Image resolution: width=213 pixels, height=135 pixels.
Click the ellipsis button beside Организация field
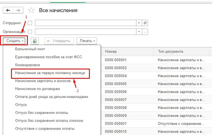click(x=145, y=31)
